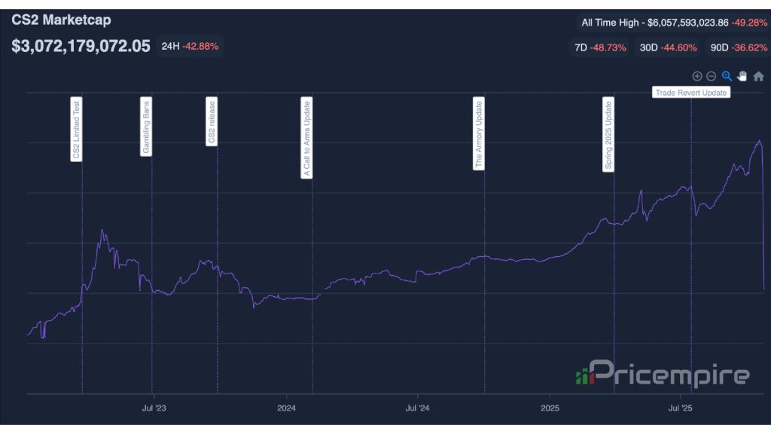
Task: Reset the chart view with the home icon
Action: 759,75
